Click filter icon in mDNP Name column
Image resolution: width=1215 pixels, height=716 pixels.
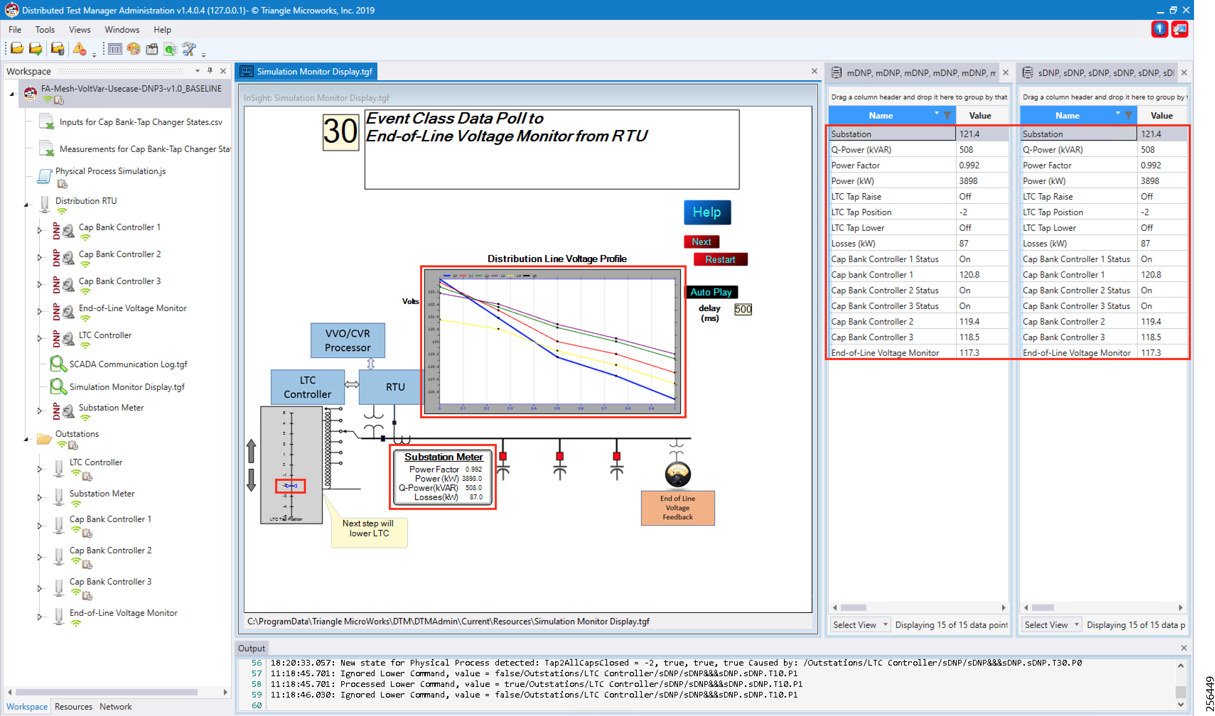pos(947,116)
